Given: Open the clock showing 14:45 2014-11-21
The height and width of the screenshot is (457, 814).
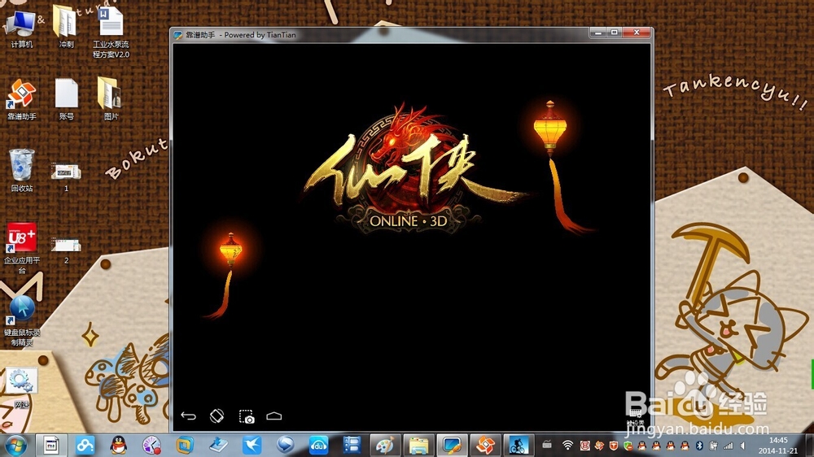Looking at the screenshot, I should [x=777, y=446].
